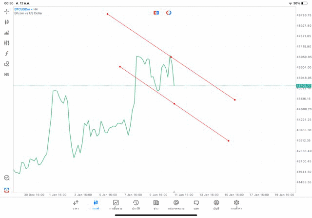Open the ประวัติ history tab
The width and height of the screenshot is (312, 218).
pyautogui.click(x=136, y=204)
